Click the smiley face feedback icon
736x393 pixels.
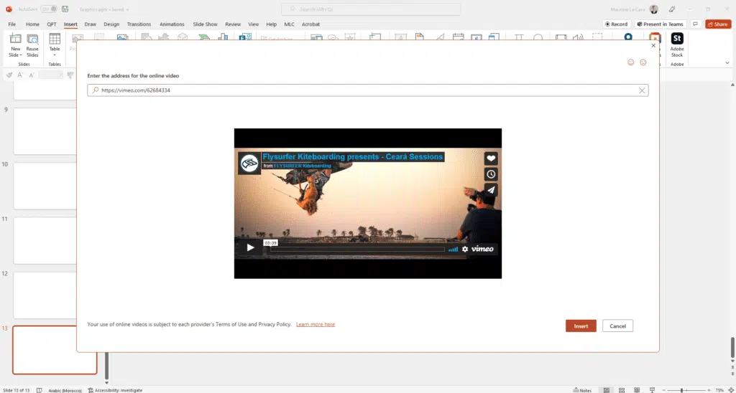pyautogui.click(x=631, y=62)
